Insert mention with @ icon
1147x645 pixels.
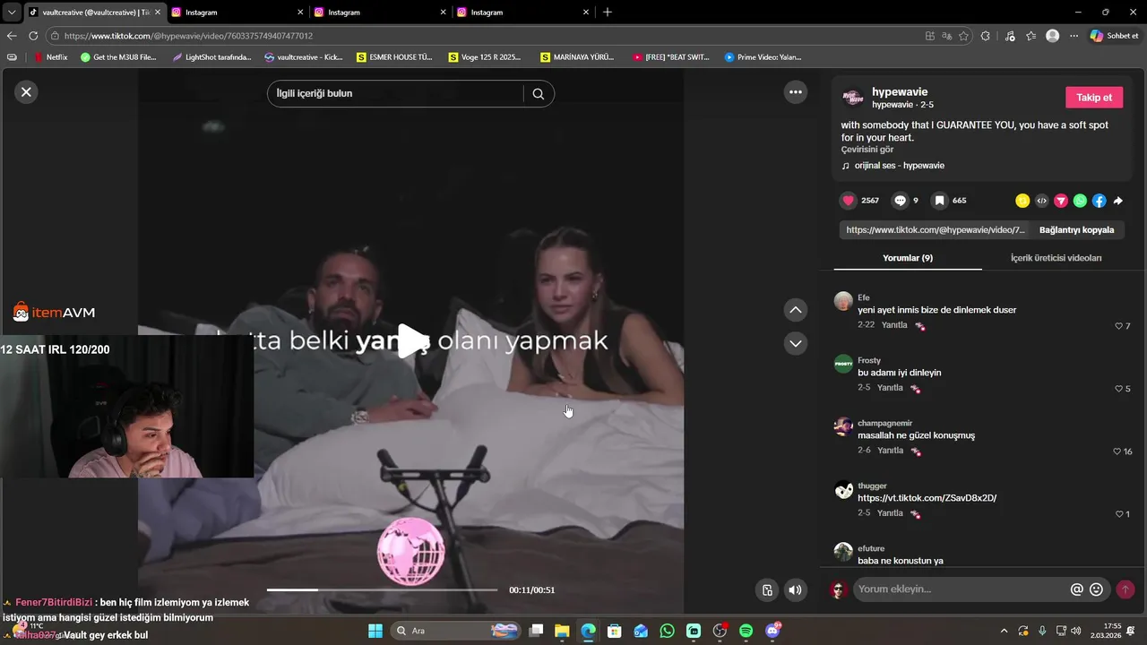pyautogui.click(x=1077, y=589)
